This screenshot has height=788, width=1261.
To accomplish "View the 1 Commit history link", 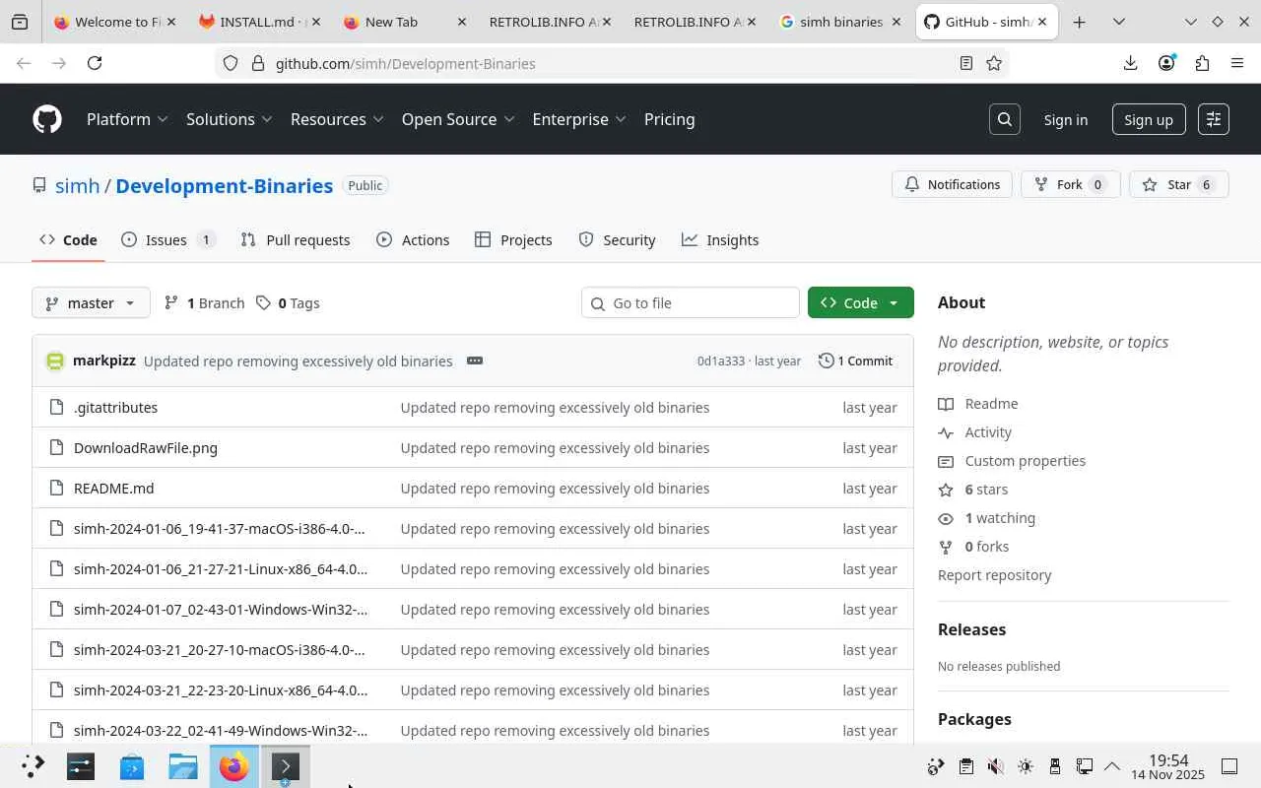I will 855,361.
